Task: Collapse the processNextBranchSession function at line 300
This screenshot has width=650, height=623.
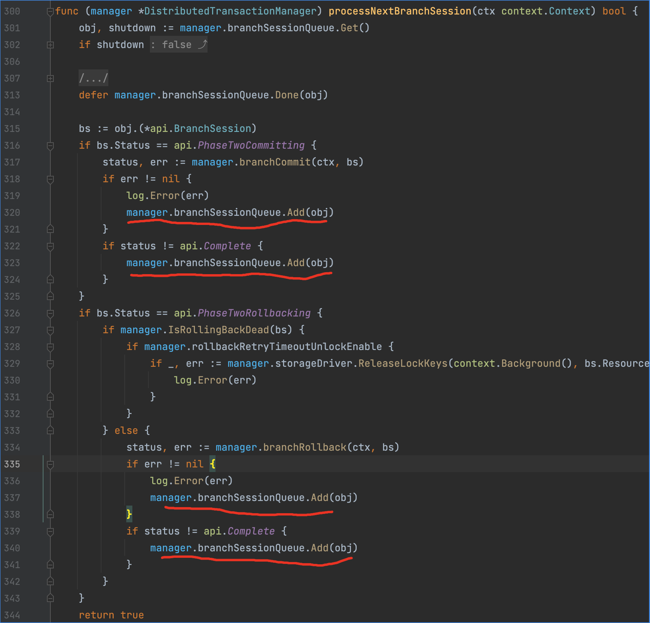Action: point(50,12)
